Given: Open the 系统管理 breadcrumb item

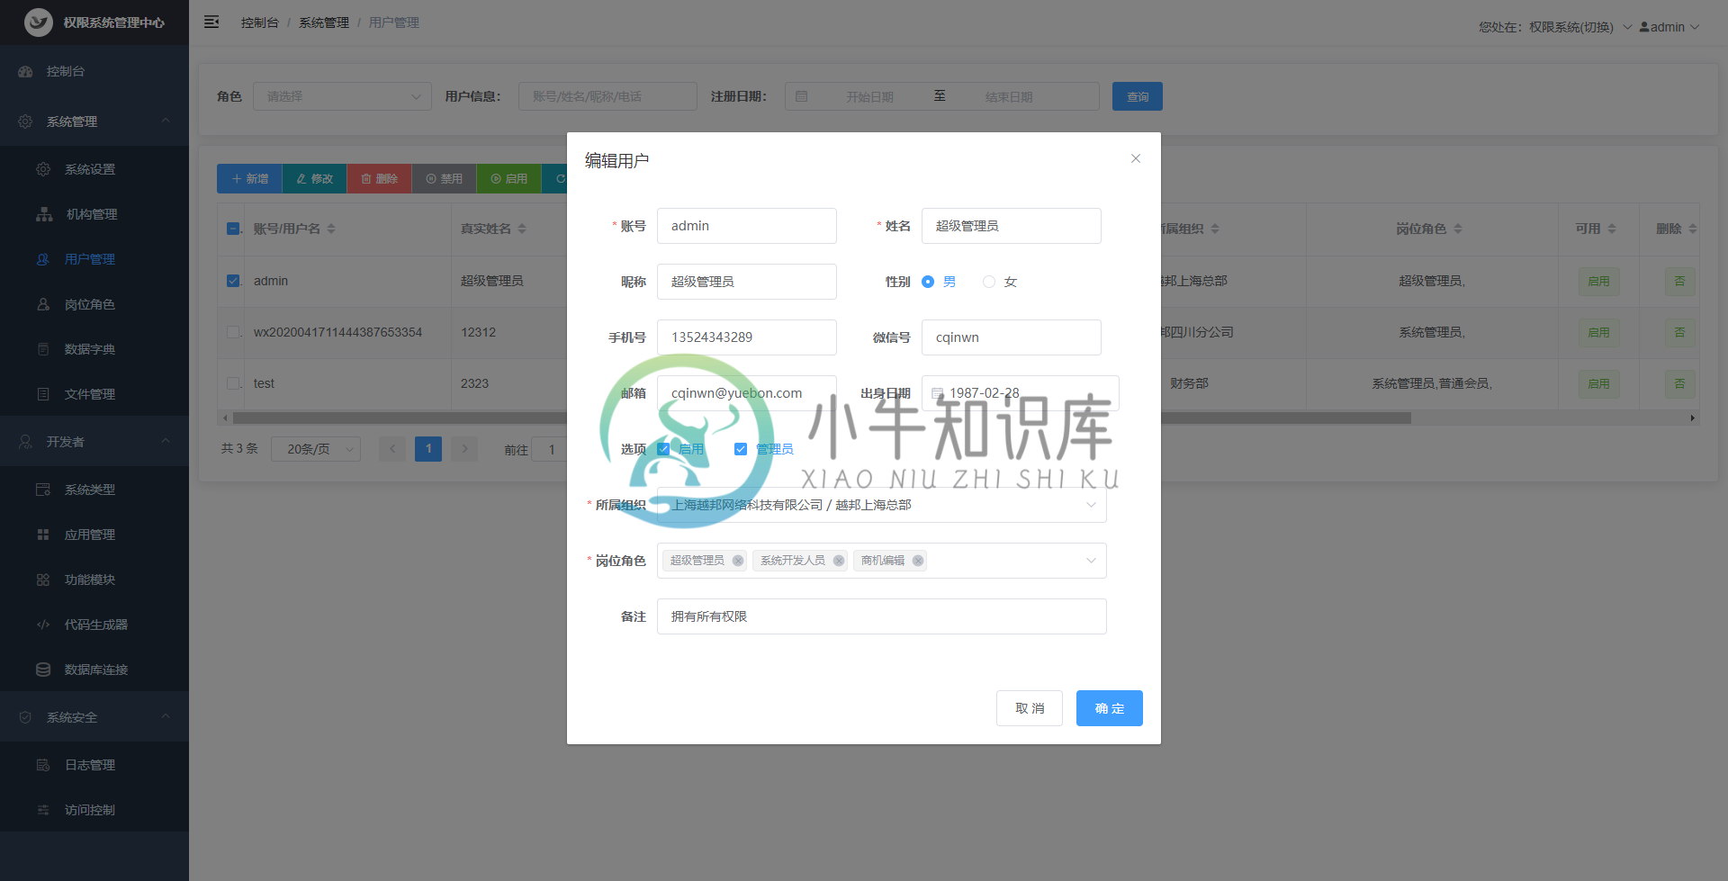Looking at the screenshot, I should 324,22.
